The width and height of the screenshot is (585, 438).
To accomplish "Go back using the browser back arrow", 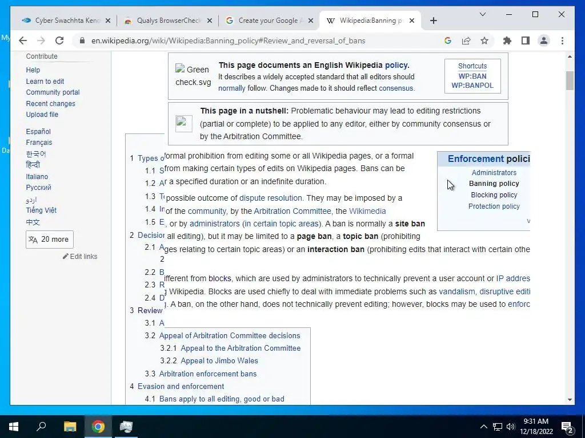I will (23, 40).
